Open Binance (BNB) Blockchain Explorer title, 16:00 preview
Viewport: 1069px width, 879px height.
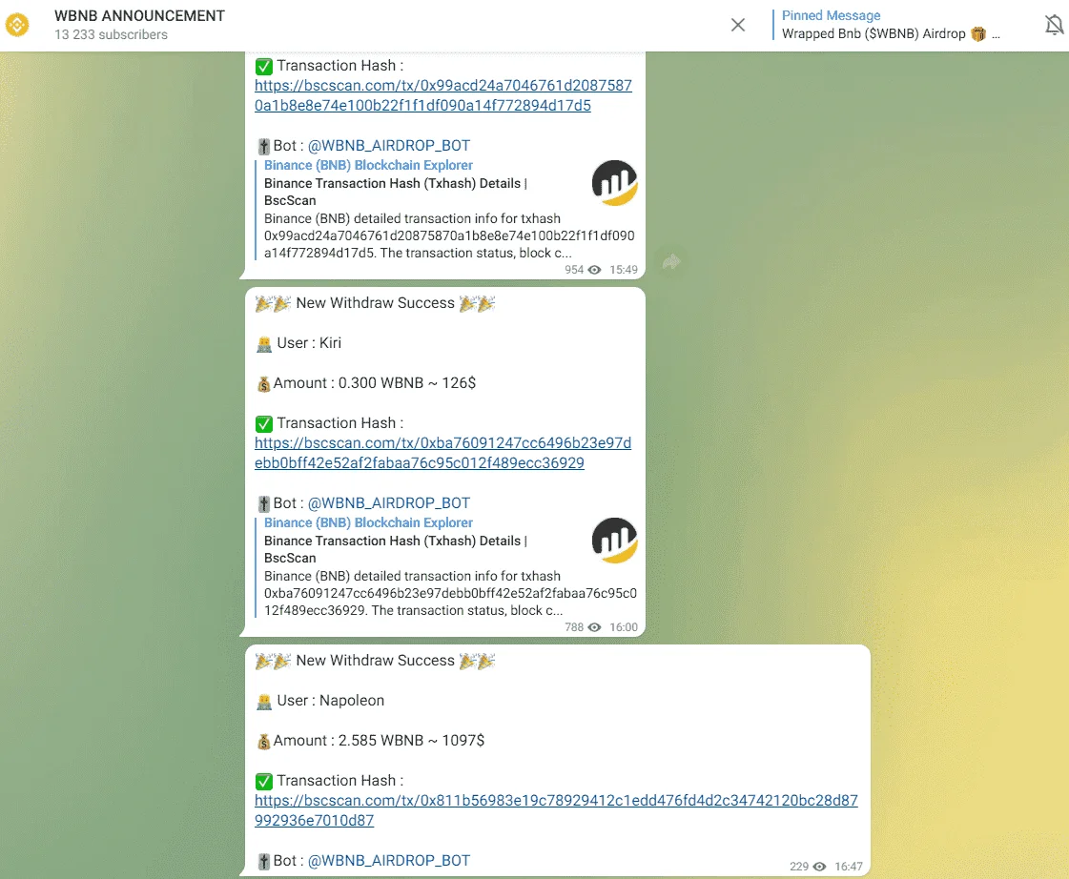(x=368, y=522)
